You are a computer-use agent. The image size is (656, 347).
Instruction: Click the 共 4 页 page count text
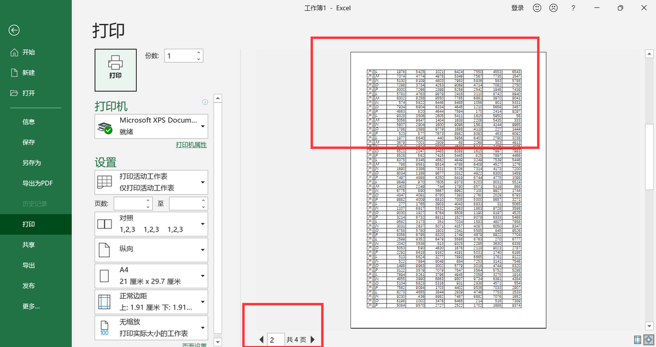296,340
